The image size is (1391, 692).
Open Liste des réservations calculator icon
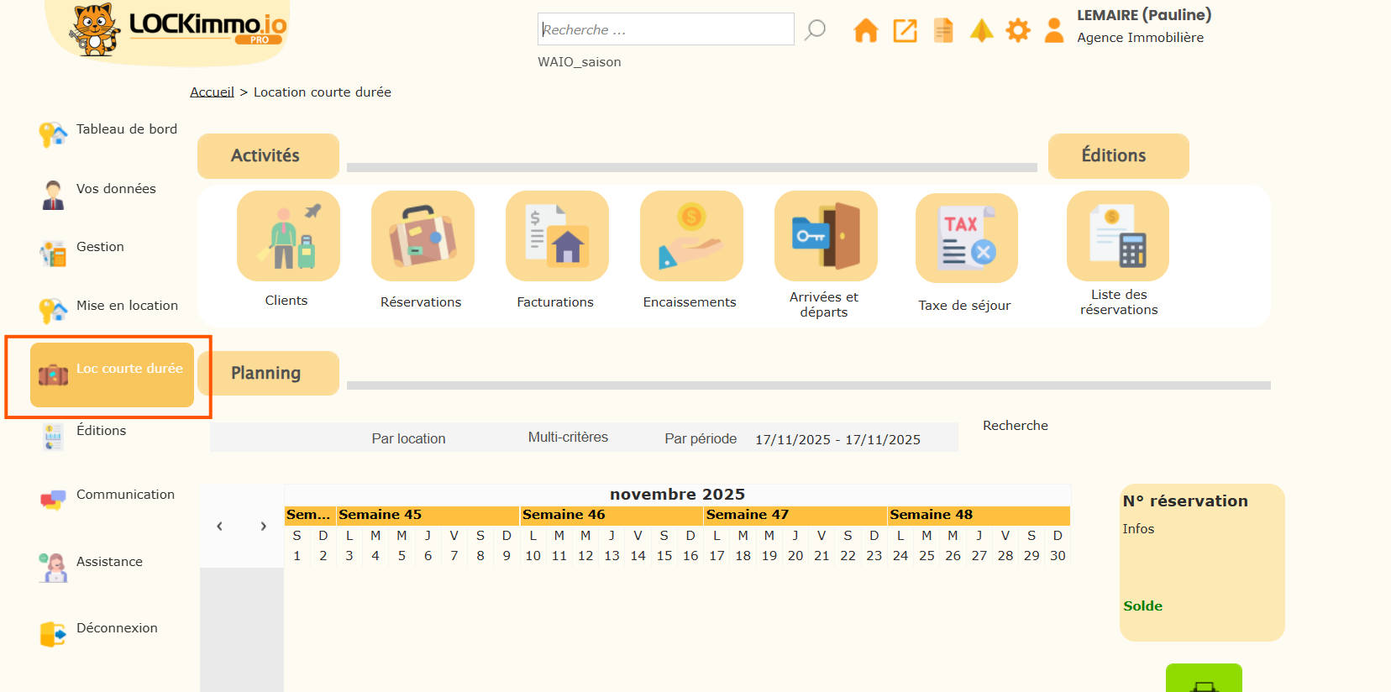tap(1117, 236)
